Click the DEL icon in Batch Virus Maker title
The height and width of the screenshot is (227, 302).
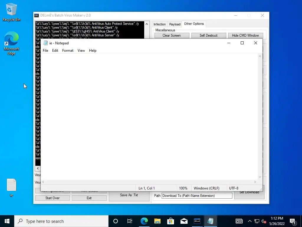tap(36, 15)
